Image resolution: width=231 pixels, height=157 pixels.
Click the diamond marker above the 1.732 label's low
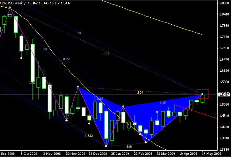[x=89, y=124]
